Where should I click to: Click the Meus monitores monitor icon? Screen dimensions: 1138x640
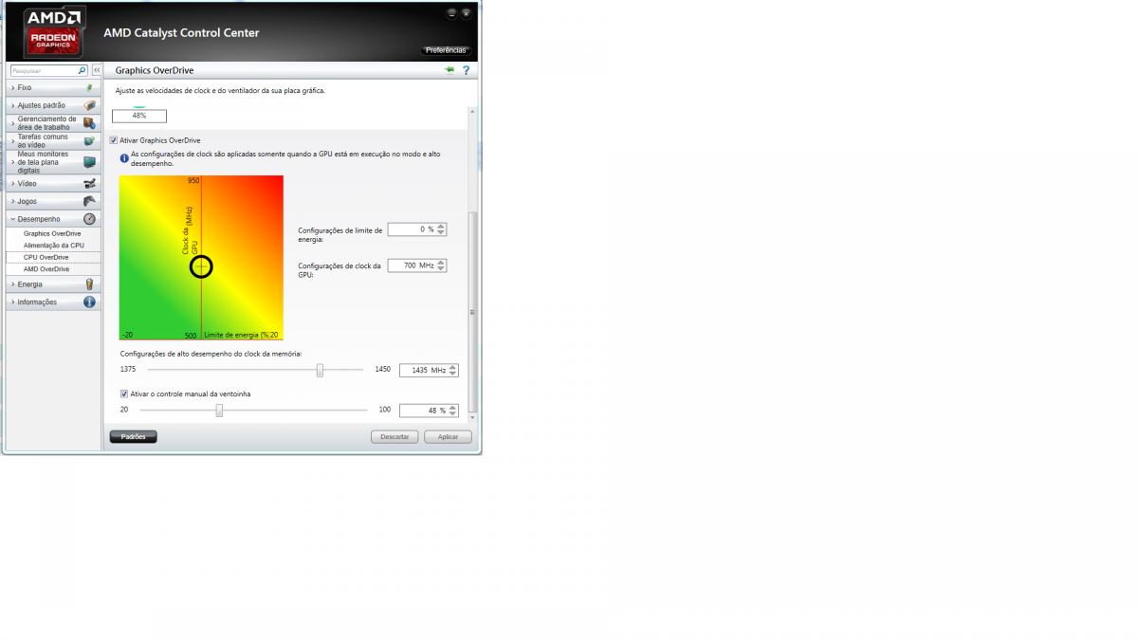point(89,162)
